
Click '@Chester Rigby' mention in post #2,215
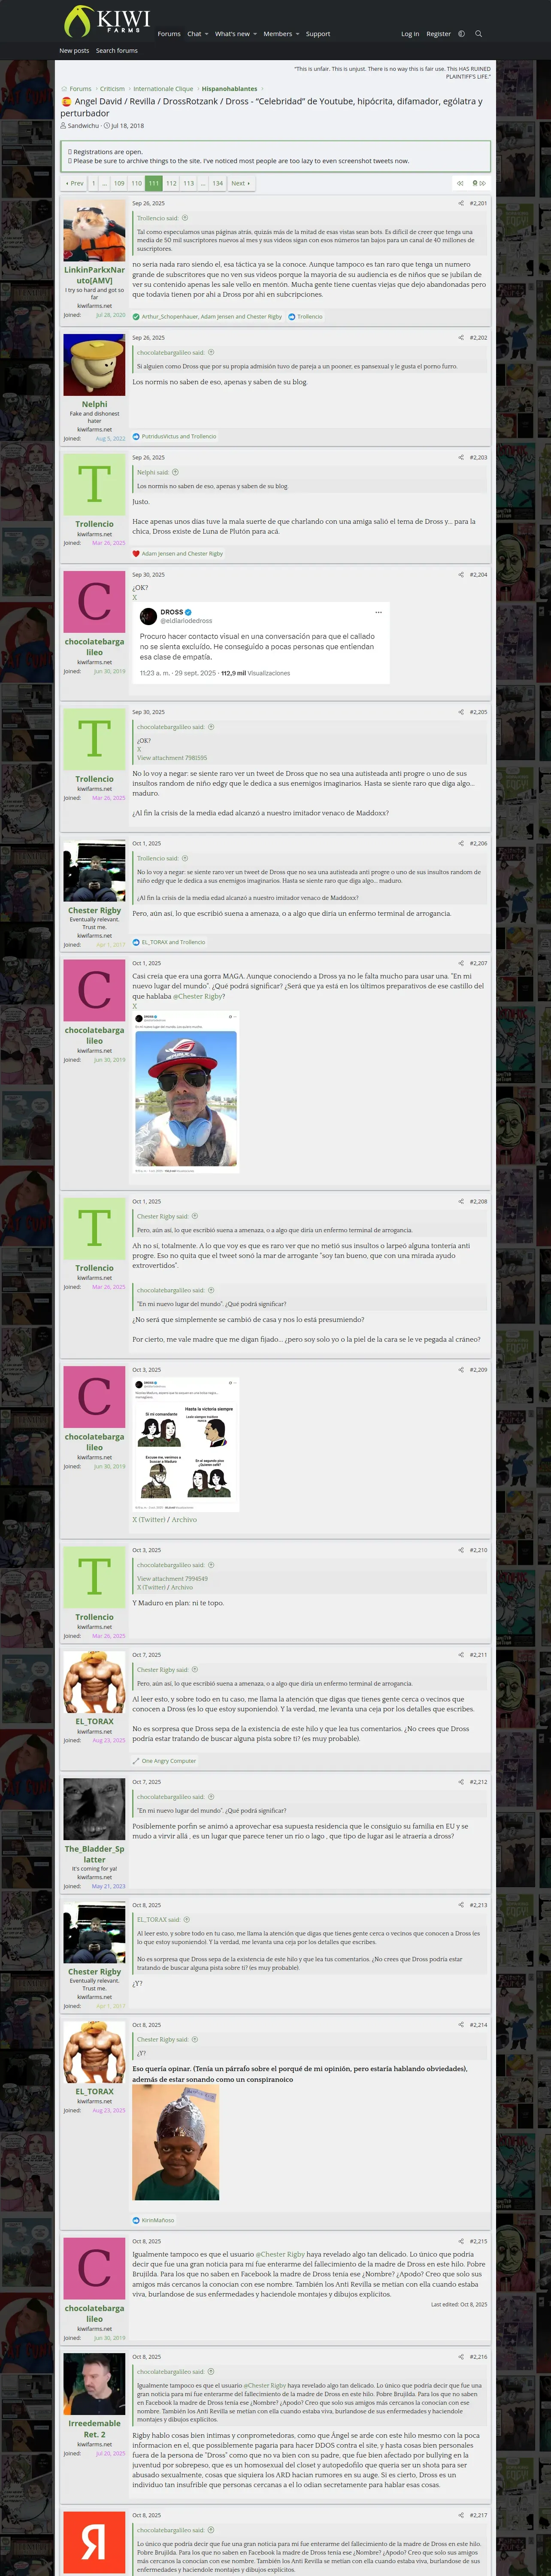(280, 2254)
